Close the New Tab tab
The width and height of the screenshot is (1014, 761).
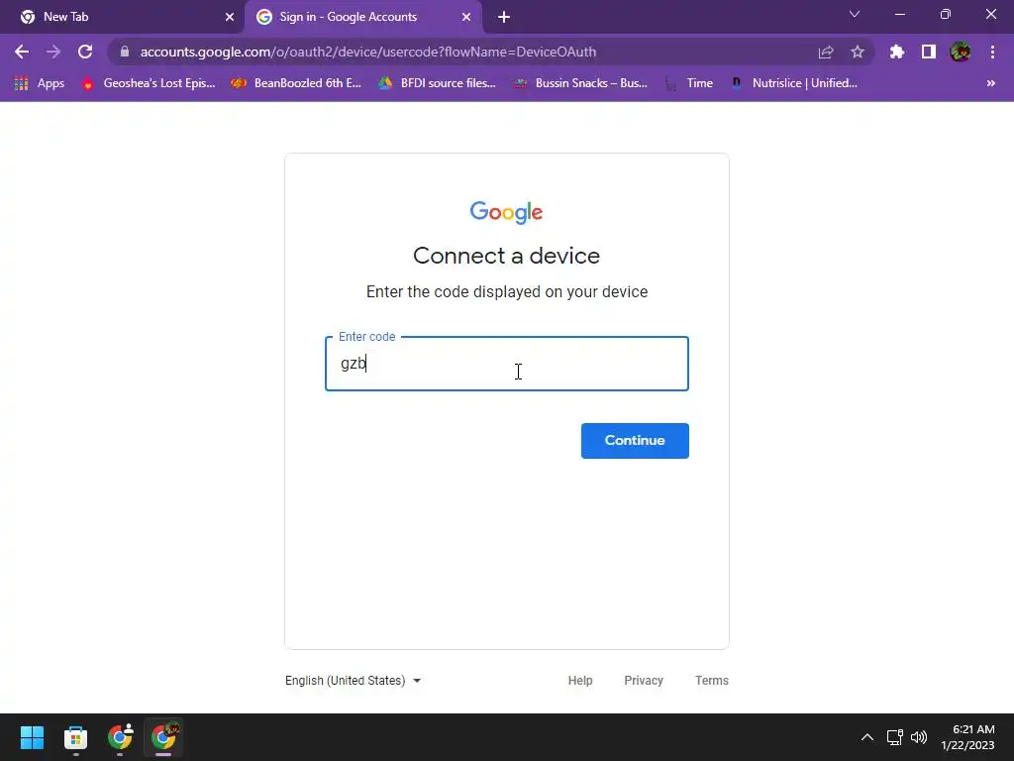(230, 17)
